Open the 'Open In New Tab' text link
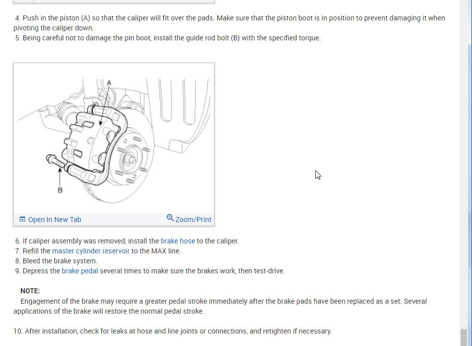The height and width of the screenshot is (346, 472). click(55, 220)
